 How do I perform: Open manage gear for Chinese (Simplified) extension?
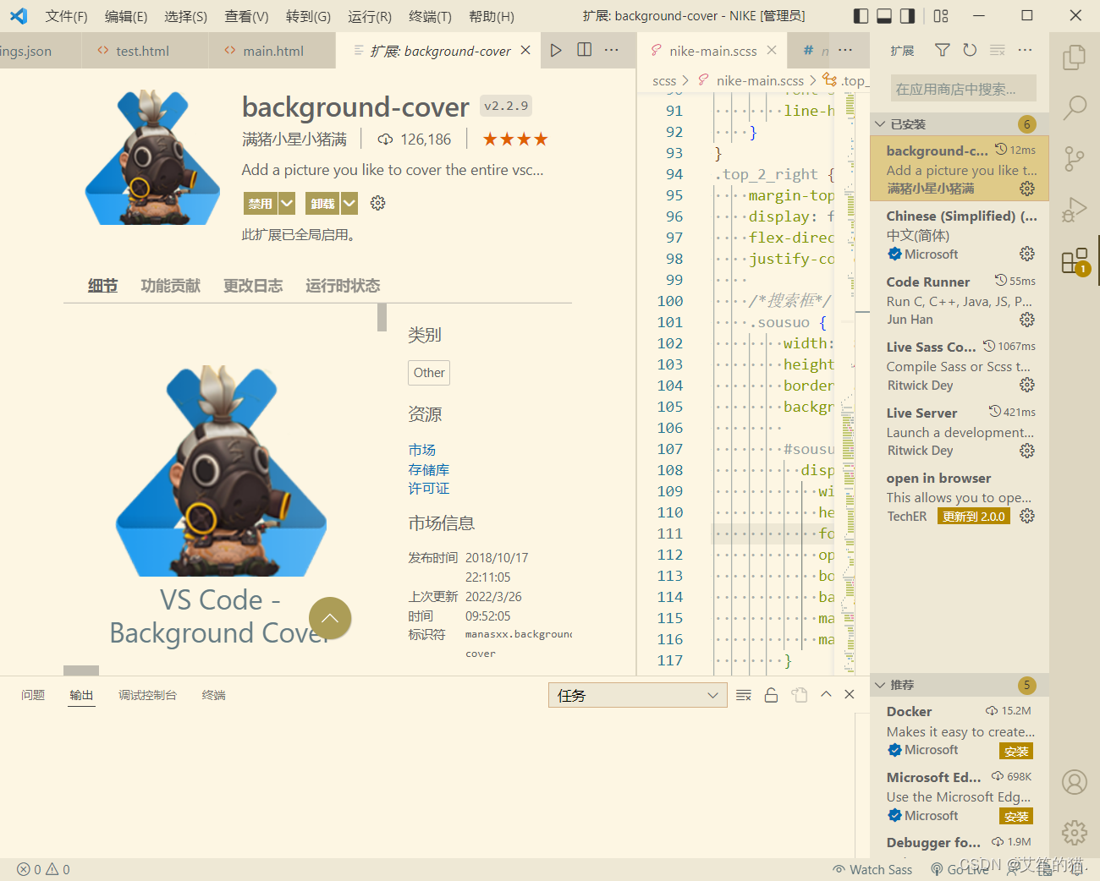[1027, 254]
